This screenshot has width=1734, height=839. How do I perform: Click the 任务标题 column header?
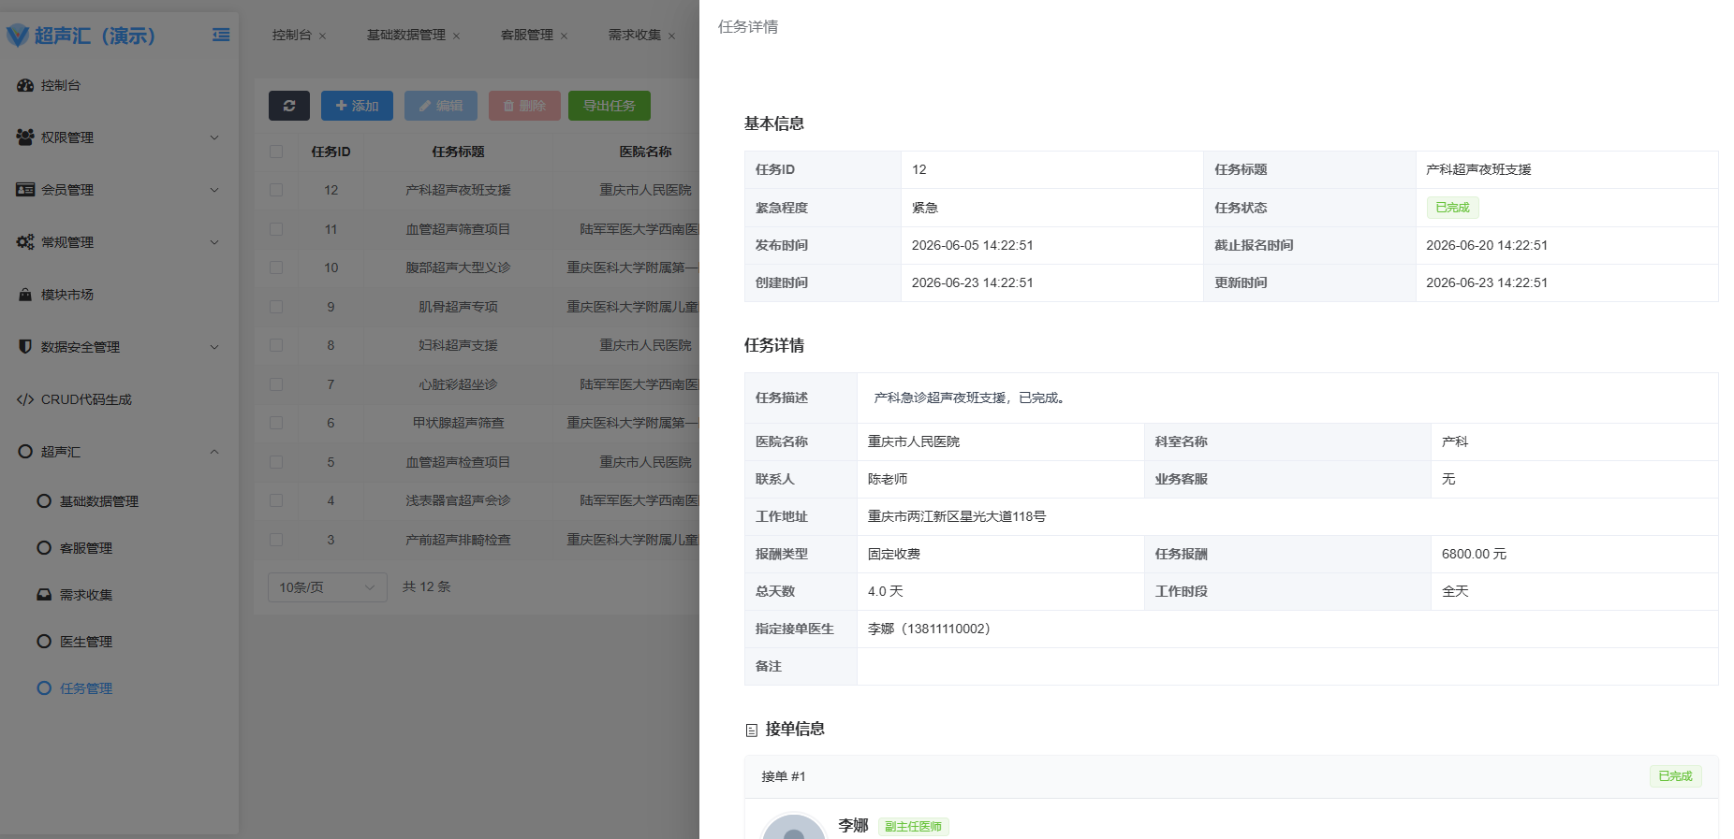pyautogui.click(x=458, y=152)
